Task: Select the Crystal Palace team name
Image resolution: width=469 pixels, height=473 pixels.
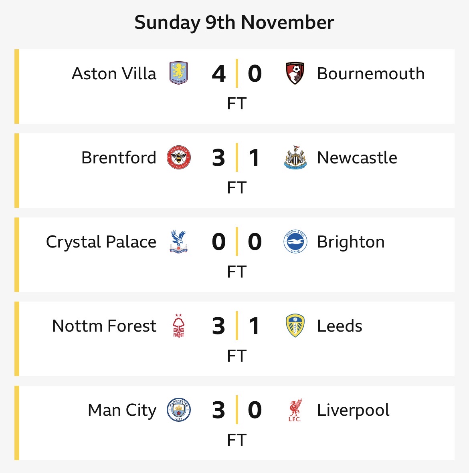Action: [101, 242]
